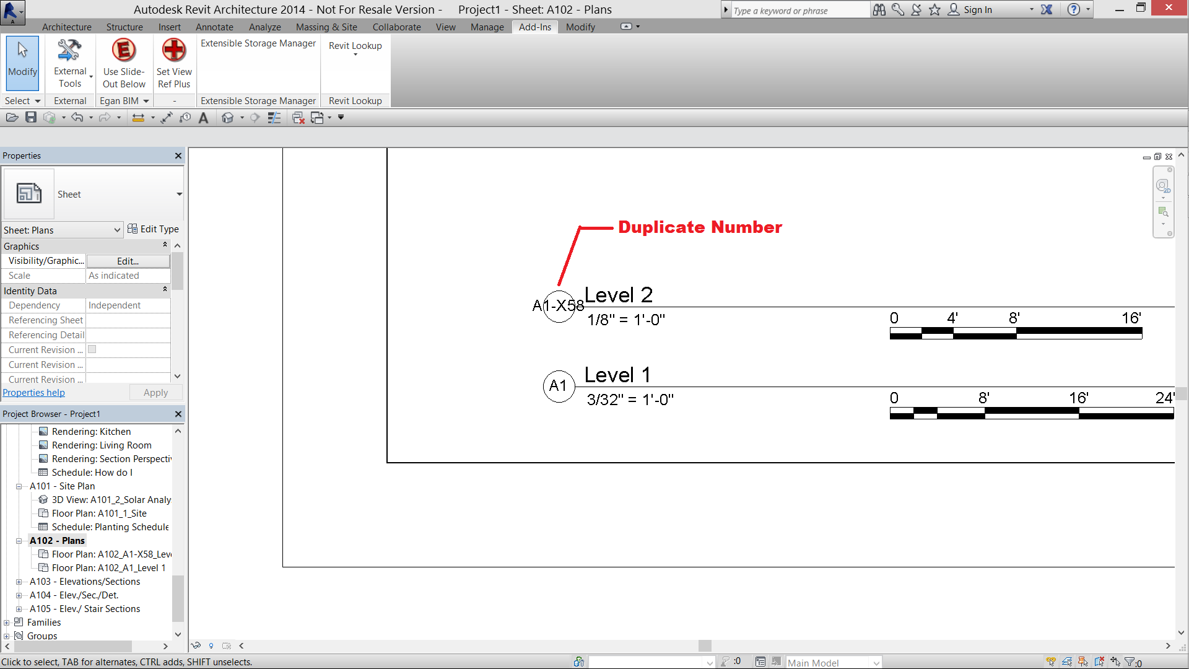Open External Tools in the ribbon

pos(70,63)
